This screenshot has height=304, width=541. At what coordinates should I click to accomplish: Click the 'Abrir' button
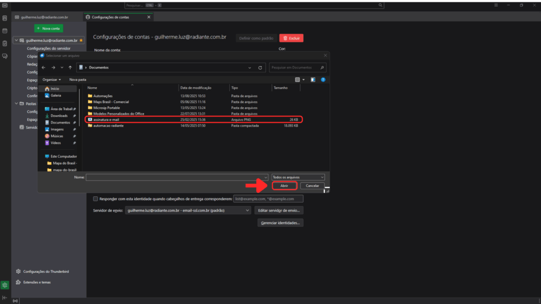pyautogui.click(x=284, y=186)
